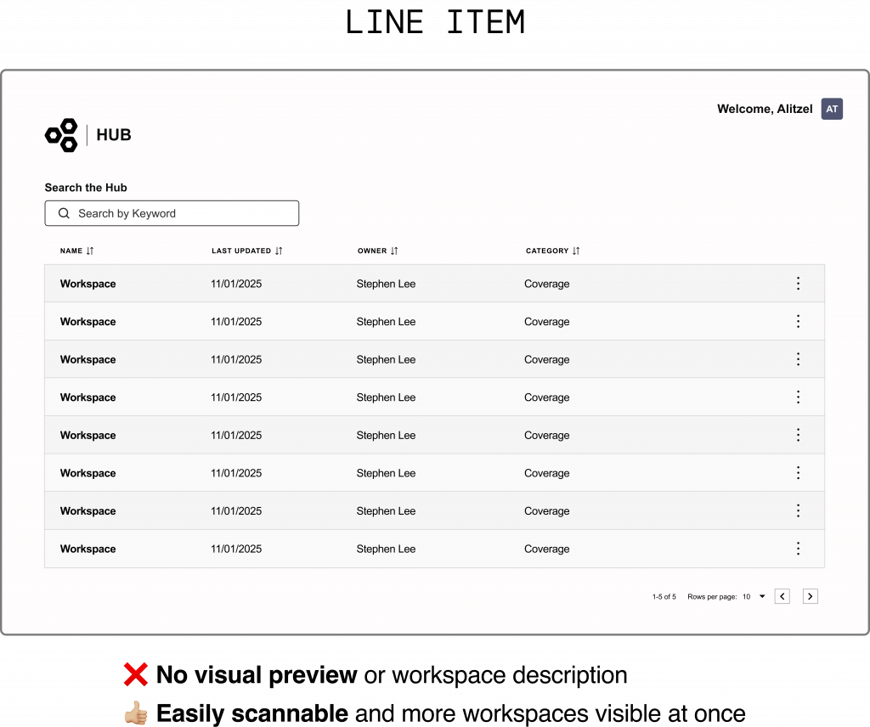Expand the Rows per page dropdown
Viewport: 870px width, 727px height.
pos(754,597)
